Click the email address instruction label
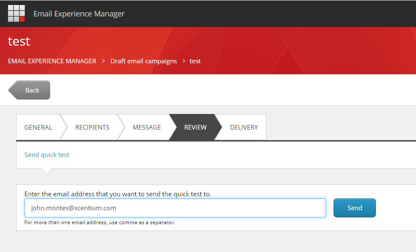The height and width of the screenshot is (252, 416). pos(118,194)
